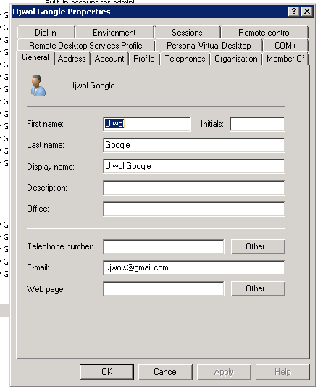Click into the Description field
Viewport: 323px width, 387px height.
194,188
